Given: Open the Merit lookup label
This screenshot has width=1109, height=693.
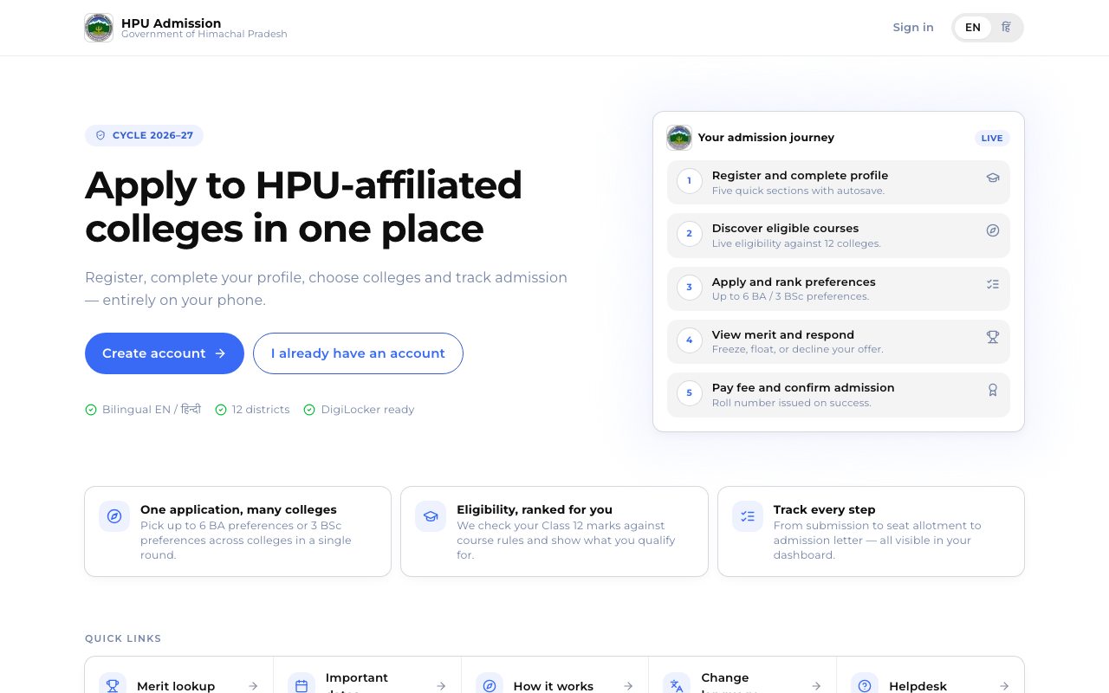Looking at the screenshot, I should (x=176, y=686).
